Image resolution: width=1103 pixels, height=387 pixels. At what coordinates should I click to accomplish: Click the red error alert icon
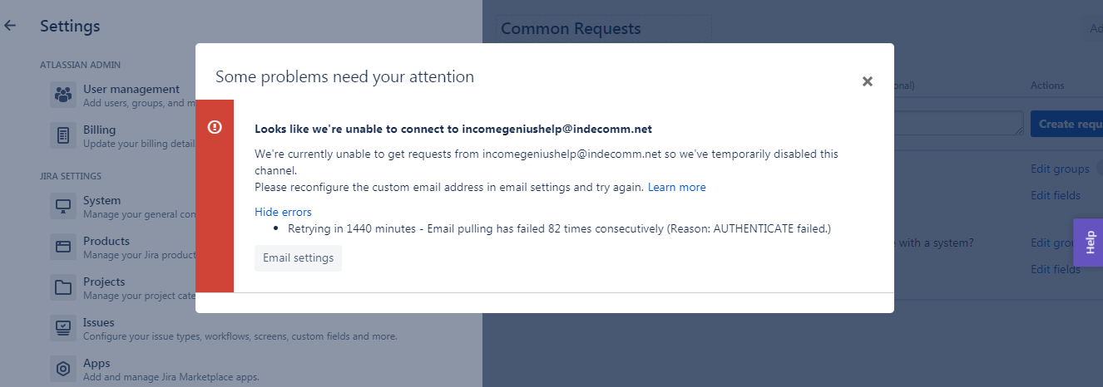[x=215, y=127]
